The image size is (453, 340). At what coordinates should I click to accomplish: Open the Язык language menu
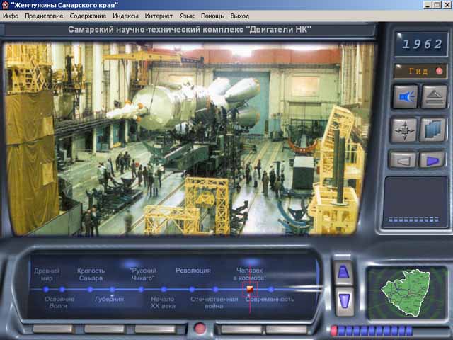click(x=187, y=16)
